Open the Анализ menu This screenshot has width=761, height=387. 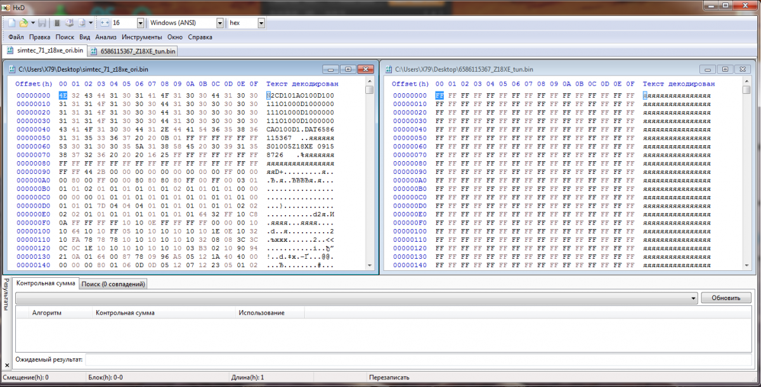106,37
